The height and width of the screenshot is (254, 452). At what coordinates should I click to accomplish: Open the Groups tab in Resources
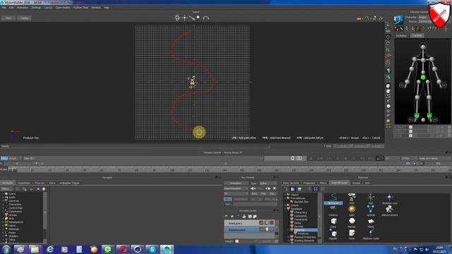click(x=356, y=183)
